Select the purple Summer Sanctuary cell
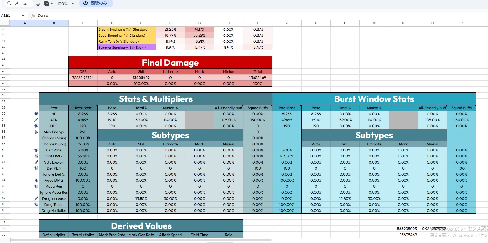This screenshot has width=488, height=243. 127,48
